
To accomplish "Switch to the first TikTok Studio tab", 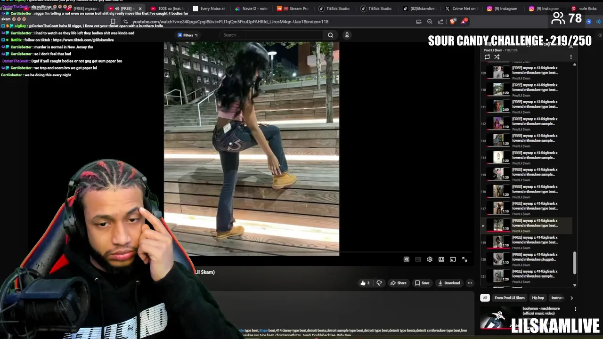I will 334,8.
